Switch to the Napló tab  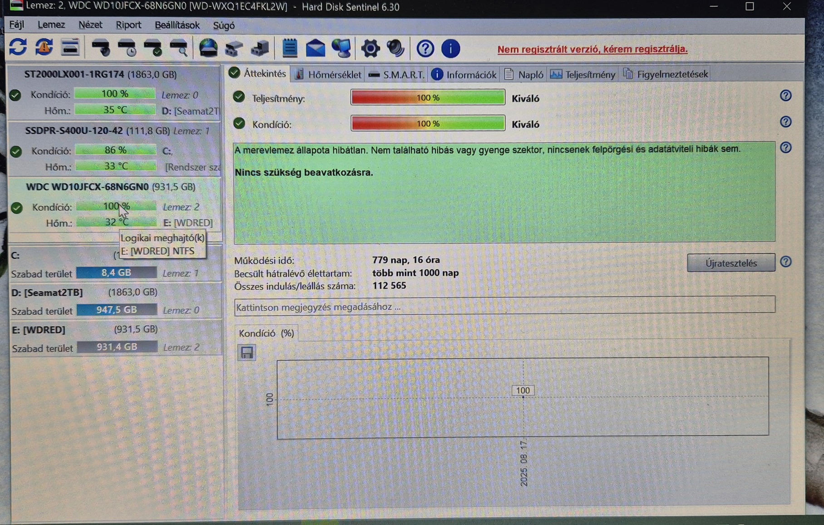point(523,74)
